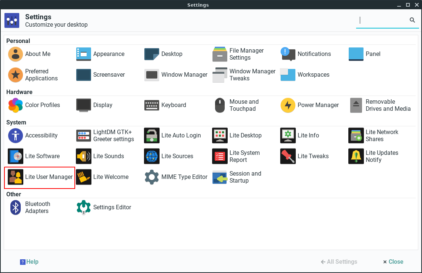Open the Lite User Manager icon

16,177
